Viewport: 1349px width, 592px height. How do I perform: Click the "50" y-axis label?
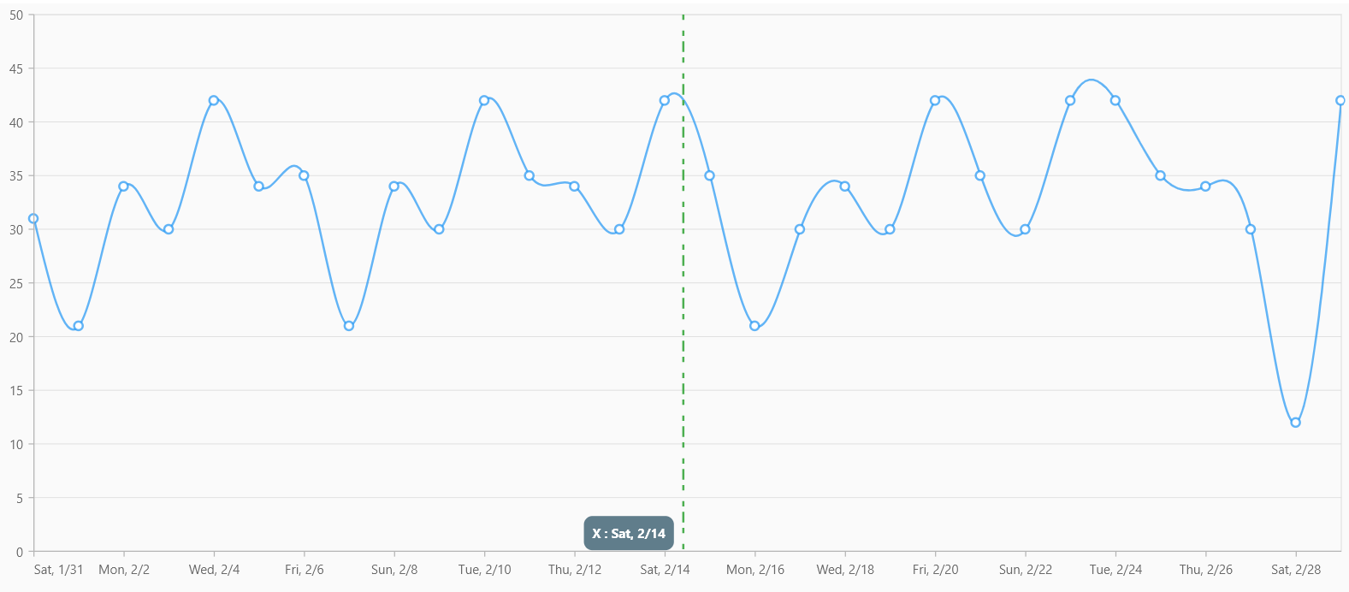tap(16, 15)
